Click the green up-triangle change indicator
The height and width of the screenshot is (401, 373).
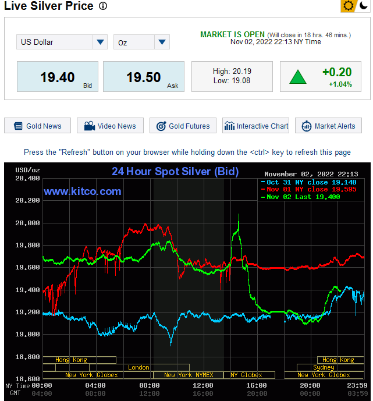pyautogui.click(x=298, y=77)
